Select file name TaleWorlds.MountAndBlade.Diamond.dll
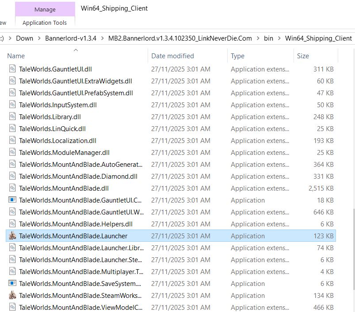The height and width of the screenshot is (312, 355). 78,177
